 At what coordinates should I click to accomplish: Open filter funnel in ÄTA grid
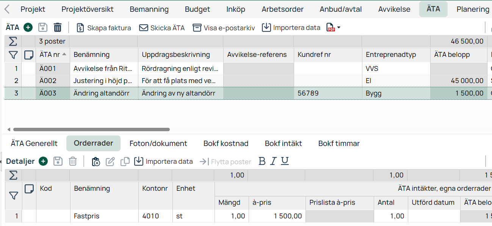[x=13, y=55]
